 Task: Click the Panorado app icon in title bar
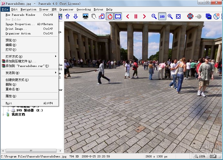click(3, 3)
